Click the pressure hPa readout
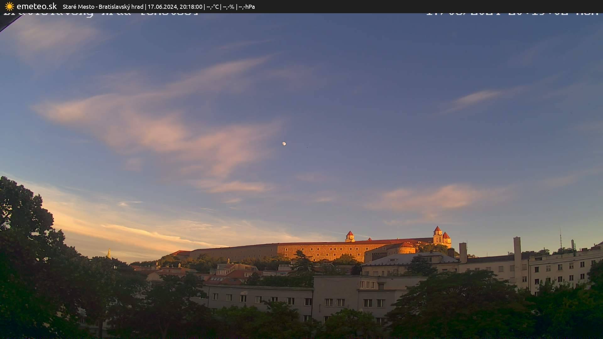Viewport: 603px width, 339px height. point(247,7)
